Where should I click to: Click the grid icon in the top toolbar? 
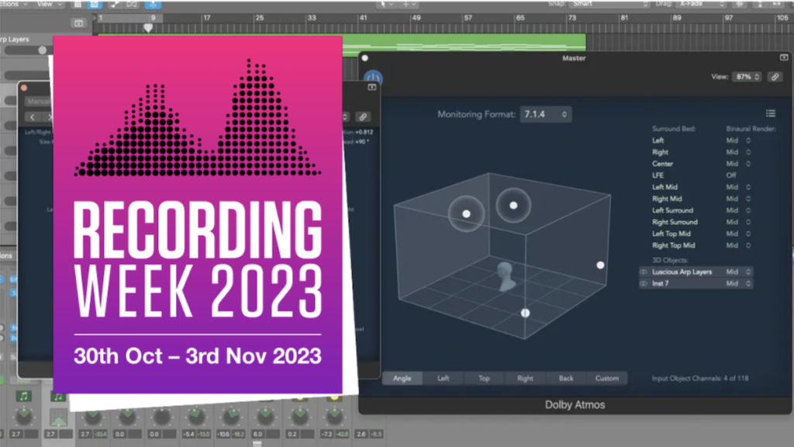pyautogui.click(x=78, y=5)
